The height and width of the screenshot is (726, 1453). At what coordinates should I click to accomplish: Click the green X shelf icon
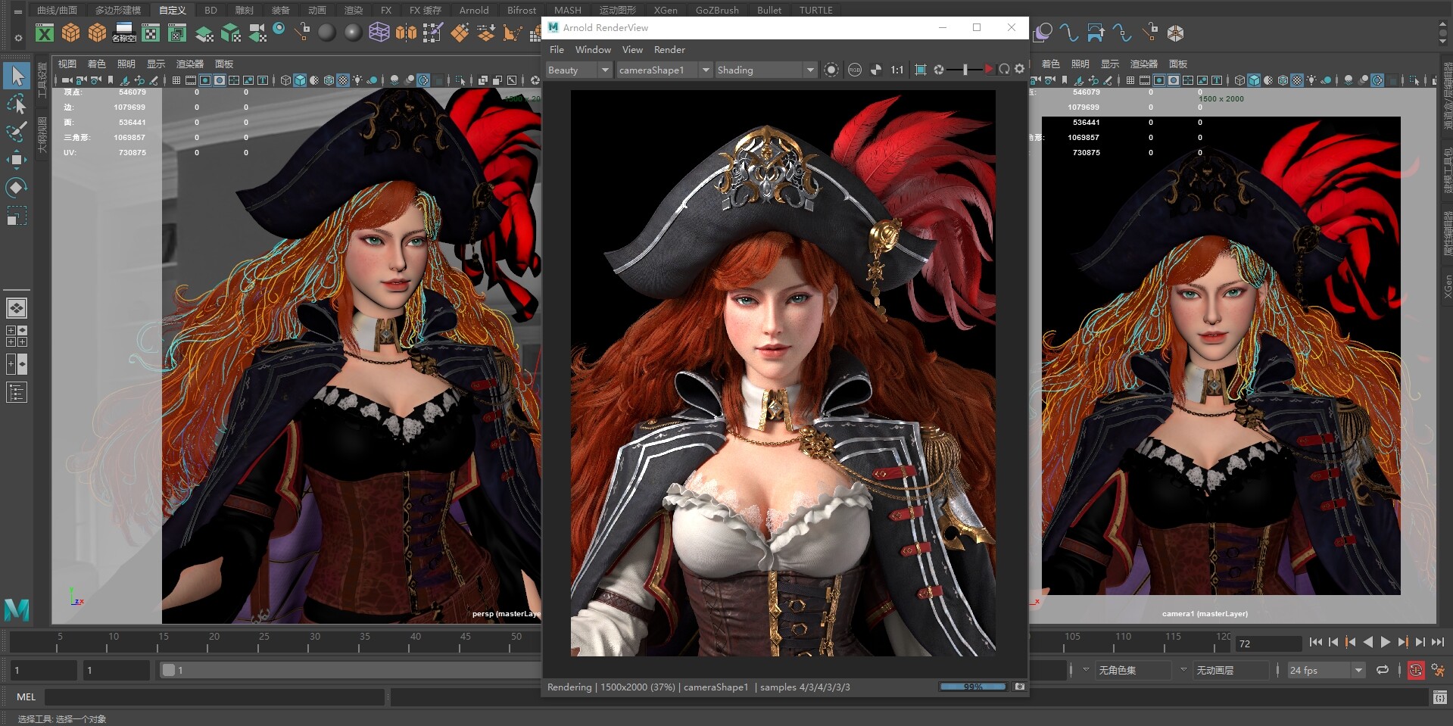click(x=45, y=33)
